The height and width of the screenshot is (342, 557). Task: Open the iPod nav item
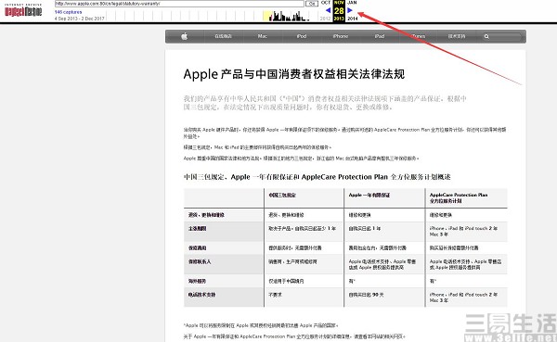tap(302, 36)
